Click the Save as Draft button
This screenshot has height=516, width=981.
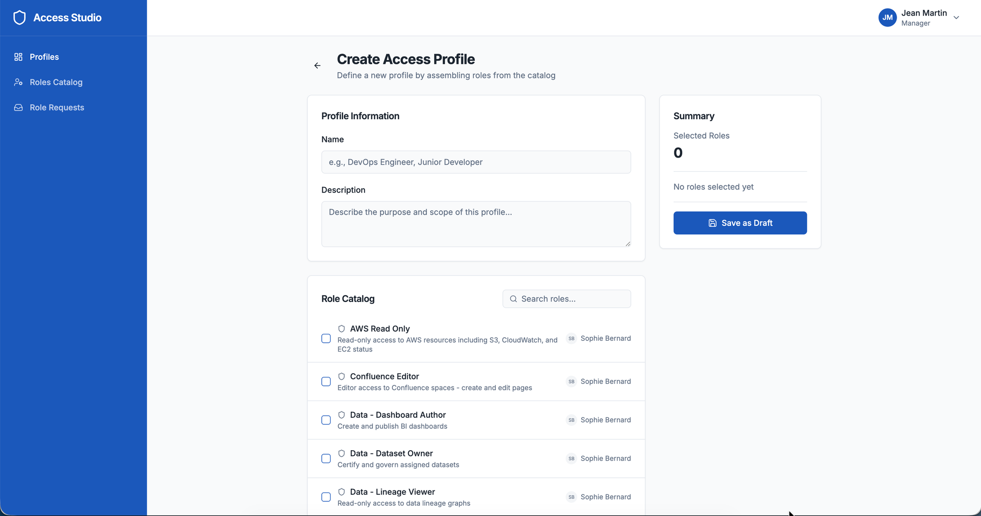click(x=740, y=223)
